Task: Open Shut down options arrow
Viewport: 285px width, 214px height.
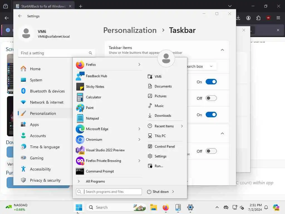Action: pyautogui.click(x=173, y=192)
